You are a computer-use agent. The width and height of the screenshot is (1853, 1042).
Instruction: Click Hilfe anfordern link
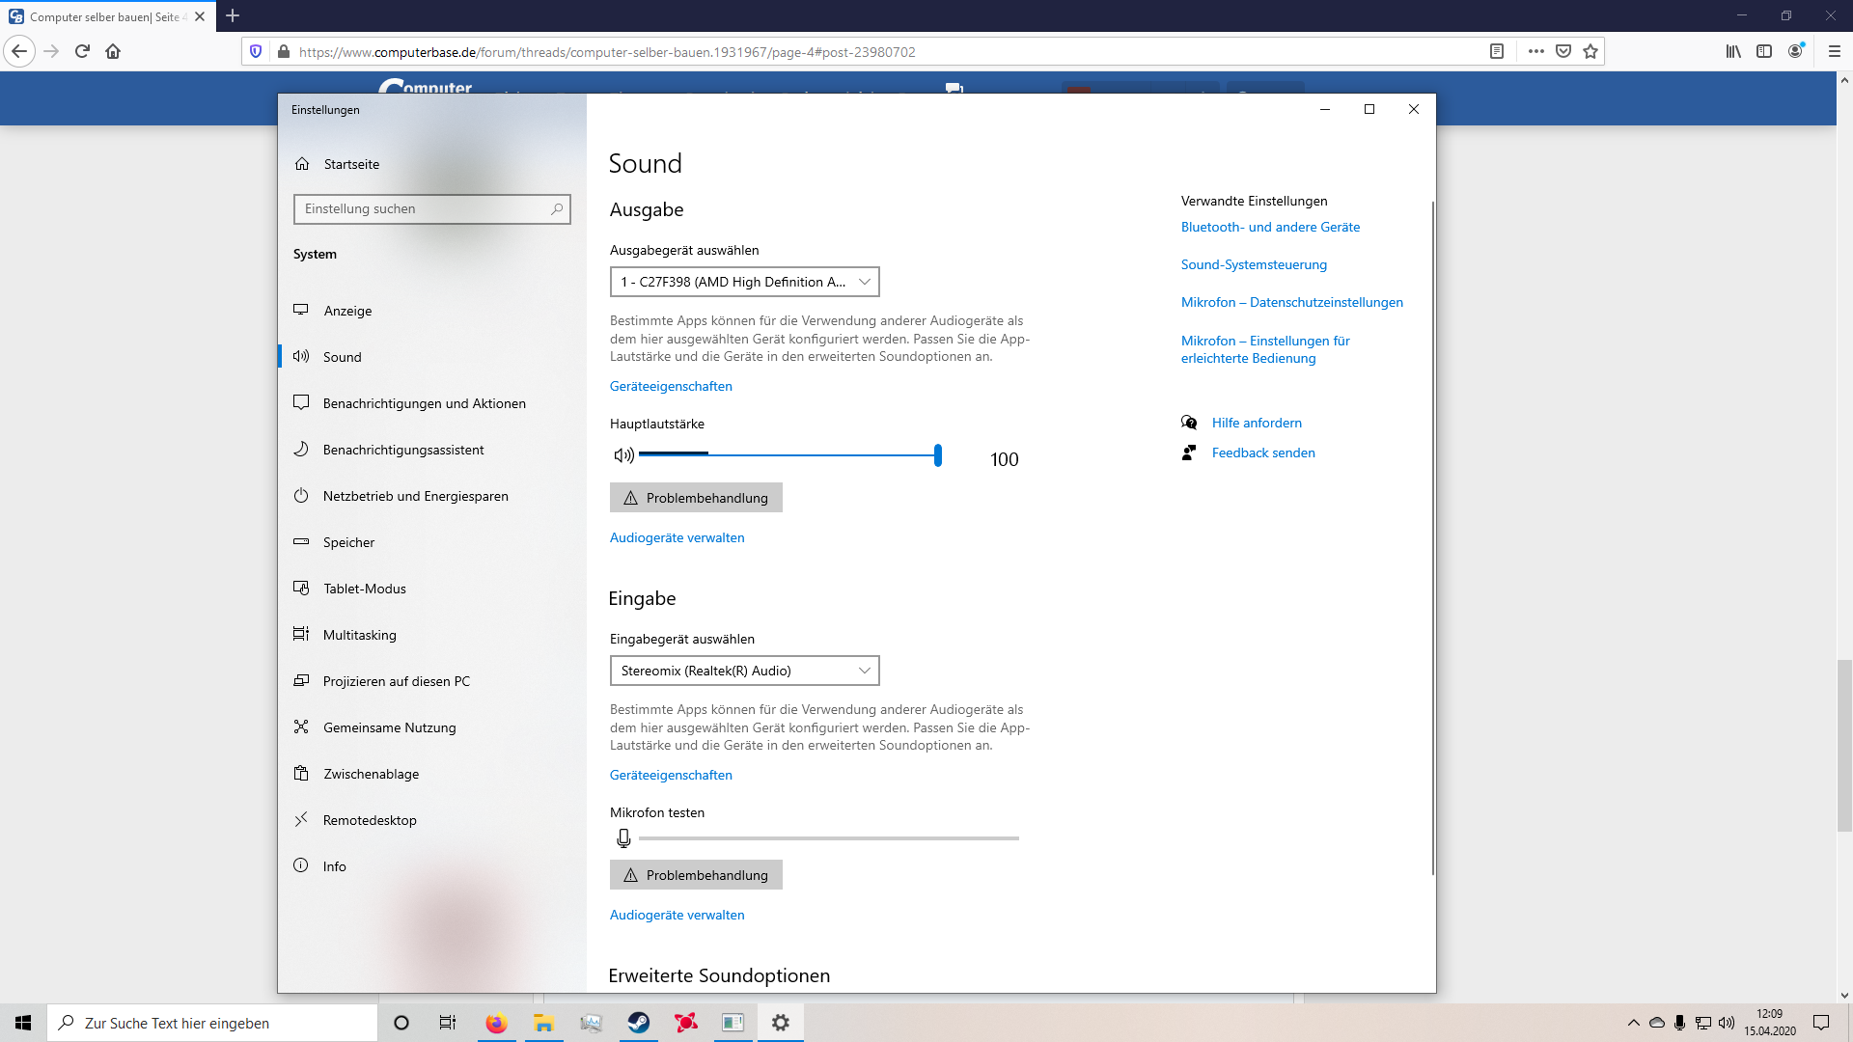pyautogui.click(x=1257, y=423)
